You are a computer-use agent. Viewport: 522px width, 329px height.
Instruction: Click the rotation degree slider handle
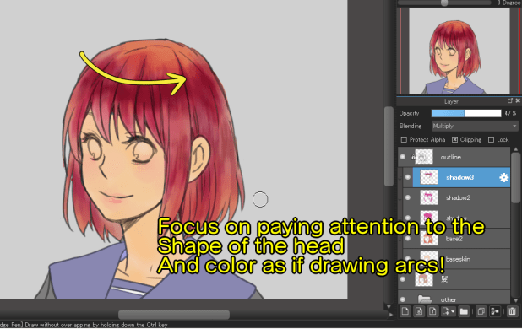pos(444,3)
